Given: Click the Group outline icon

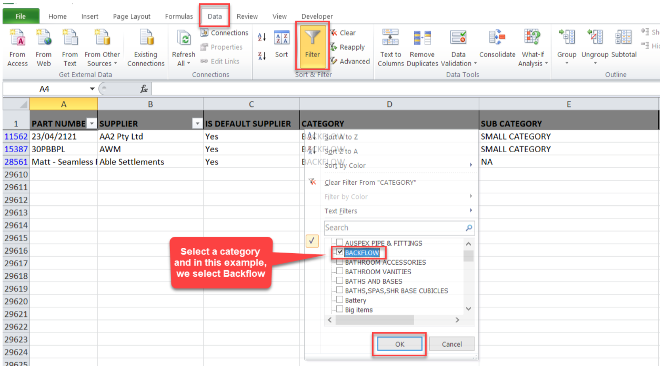Looking at the screenshot, I should tap(567, 39).
